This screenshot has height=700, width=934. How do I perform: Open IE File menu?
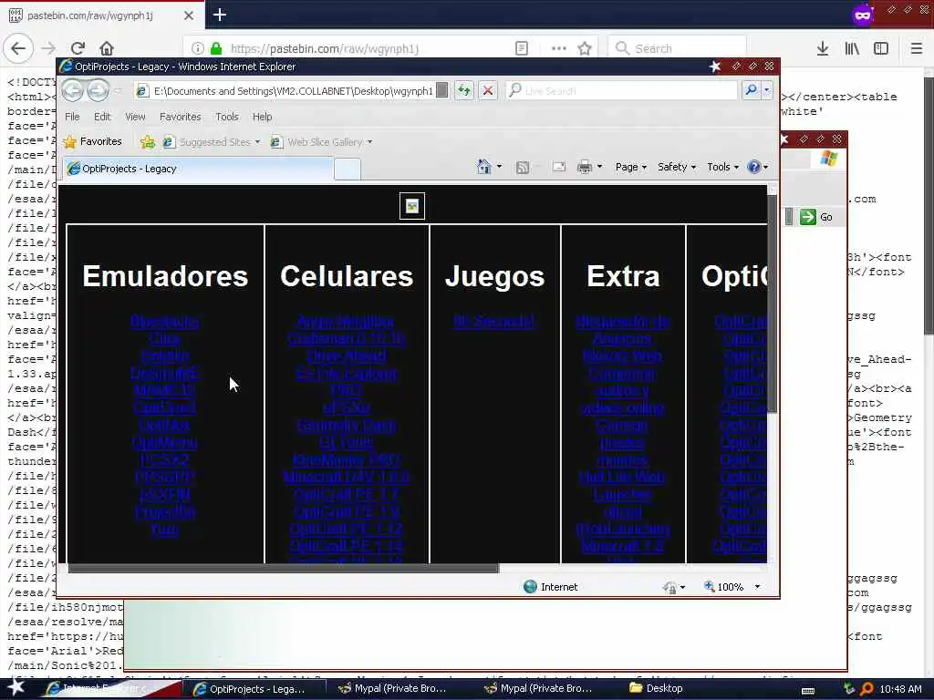tap(72, 117)
